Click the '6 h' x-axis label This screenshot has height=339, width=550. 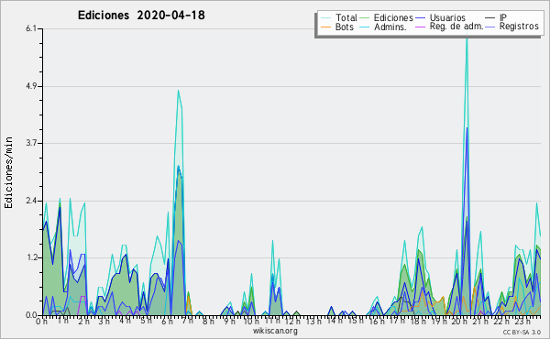pyautogui.click(x=167, y=322)
